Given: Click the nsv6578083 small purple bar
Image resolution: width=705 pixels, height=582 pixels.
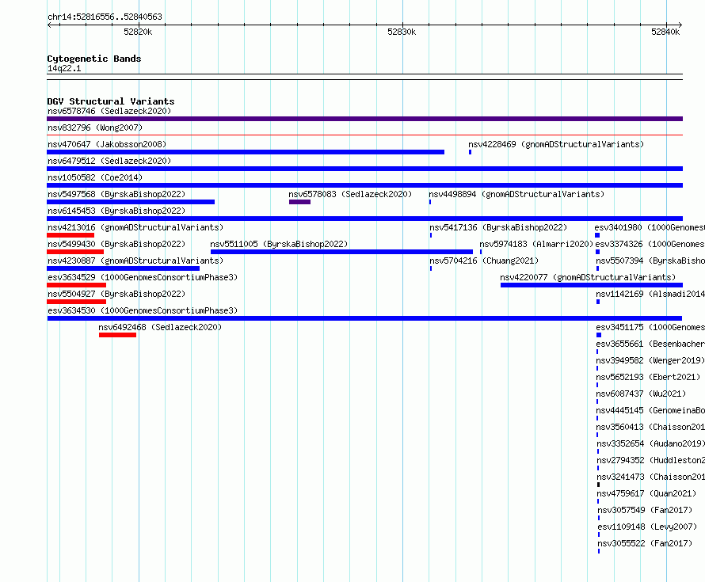Looking at the screenshot, I should click(x=299, y=202).
